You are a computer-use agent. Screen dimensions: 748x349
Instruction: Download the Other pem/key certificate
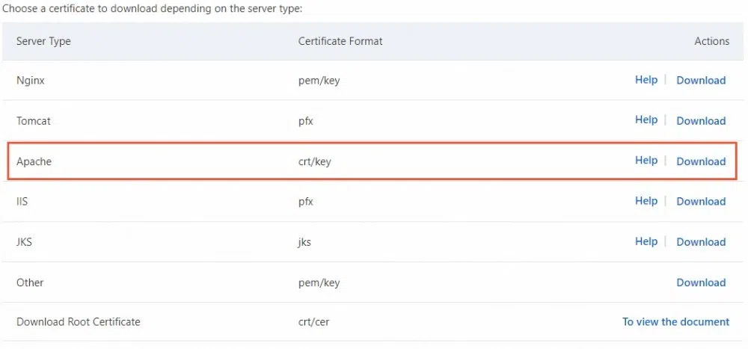pos(701,282)
